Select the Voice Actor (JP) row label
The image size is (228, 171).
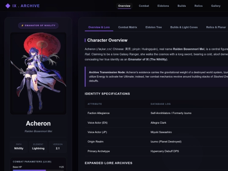coord(97,132)
